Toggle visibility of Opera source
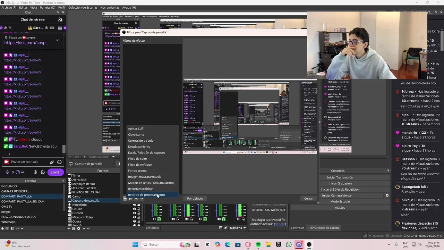 (x=135, y=222)
